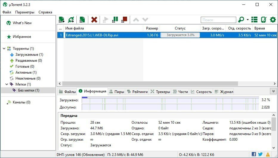278x158 pixels.
Task: Sort by Размер column header
Action: tap(152, 28)
